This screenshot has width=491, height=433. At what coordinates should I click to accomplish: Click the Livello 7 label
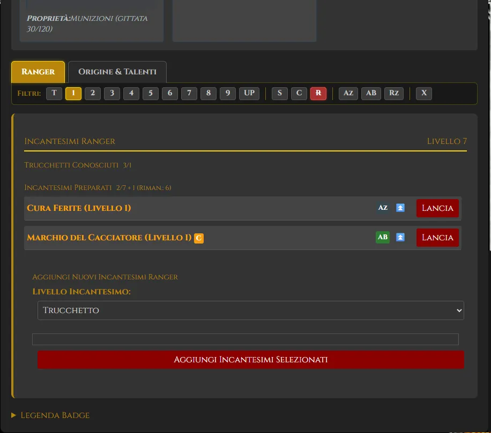point(447,141)
